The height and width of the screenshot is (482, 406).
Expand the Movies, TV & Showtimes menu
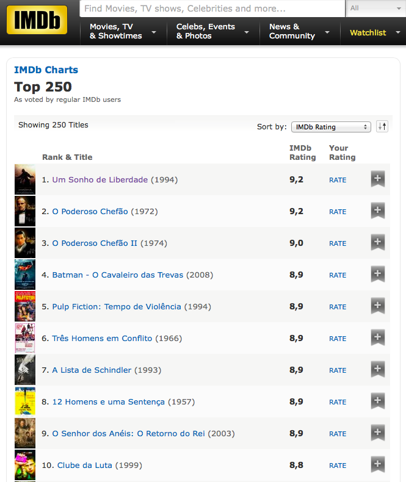(x=122, y=32)
